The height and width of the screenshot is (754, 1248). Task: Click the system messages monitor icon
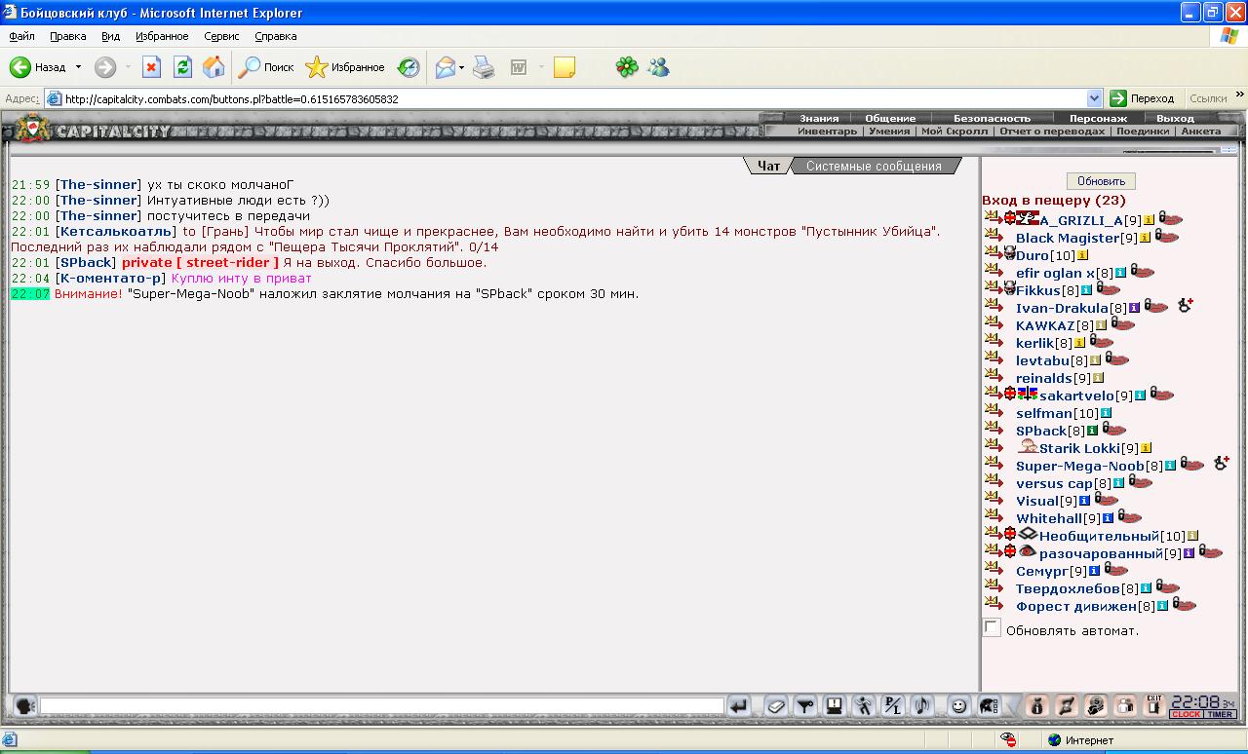[x=835, y=706]
